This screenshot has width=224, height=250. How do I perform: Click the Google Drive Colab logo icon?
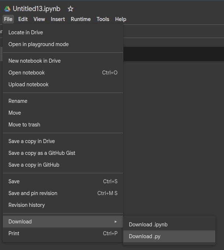point(7,9)
